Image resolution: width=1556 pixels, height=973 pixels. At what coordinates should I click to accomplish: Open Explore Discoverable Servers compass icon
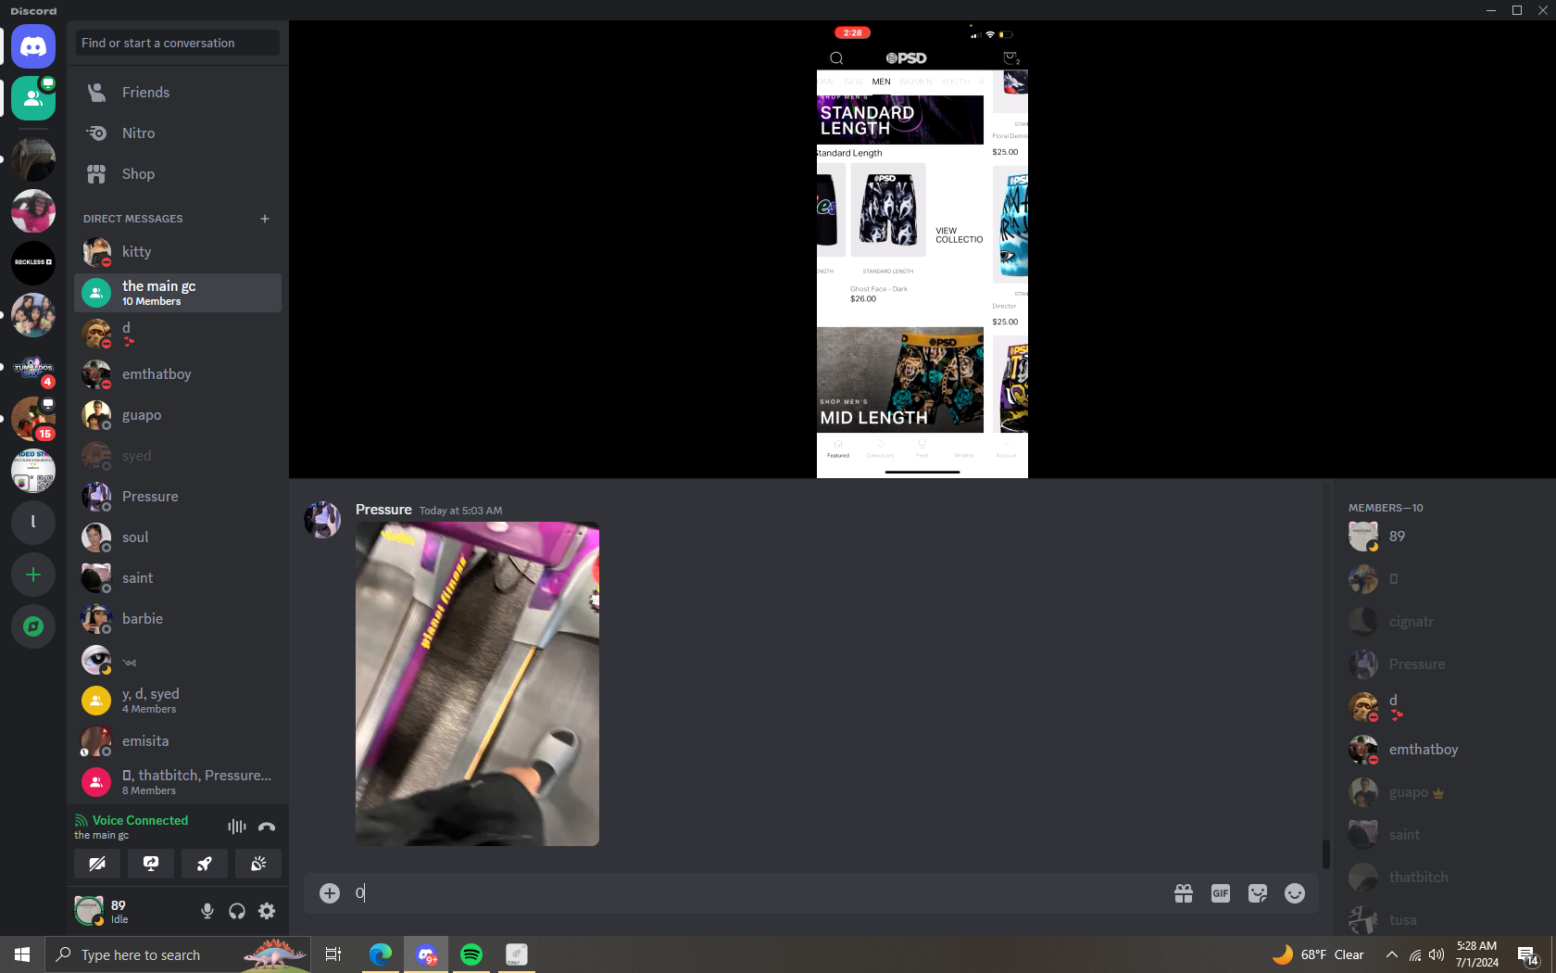coord(33,627)
